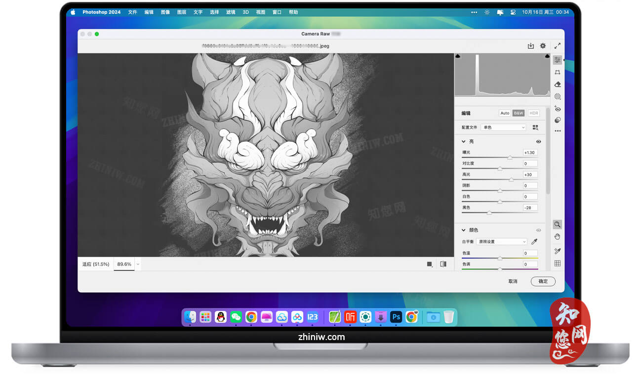Click the 取消 button
Screen dimensions: 641x385
tap(513, 282)
